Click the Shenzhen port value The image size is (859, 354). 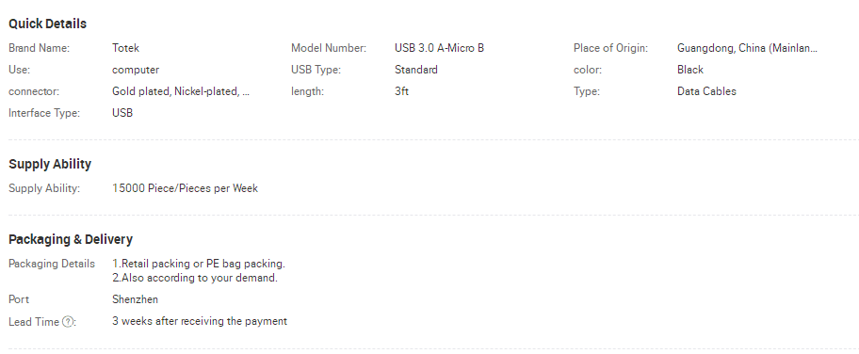pos(136,299)
